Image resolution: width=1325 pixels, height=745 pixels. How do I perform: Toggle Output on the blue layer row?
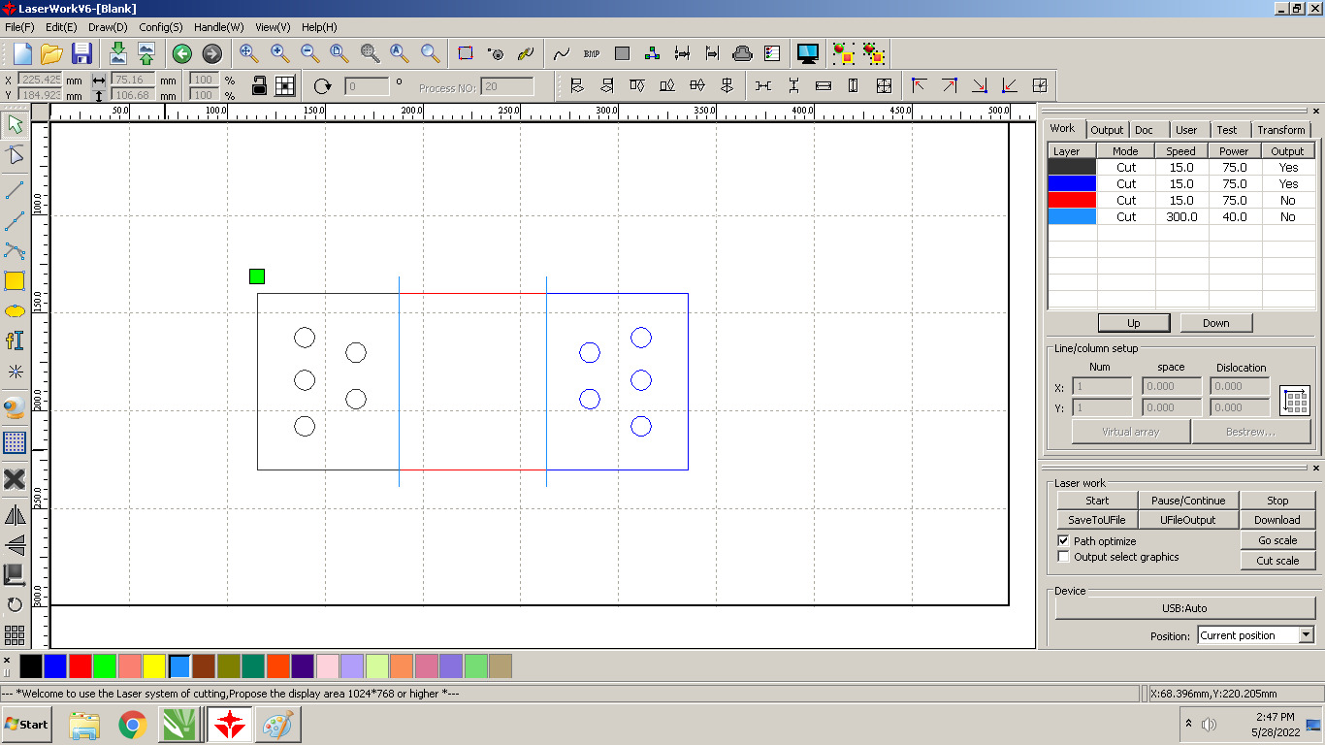pos(1288,183)
